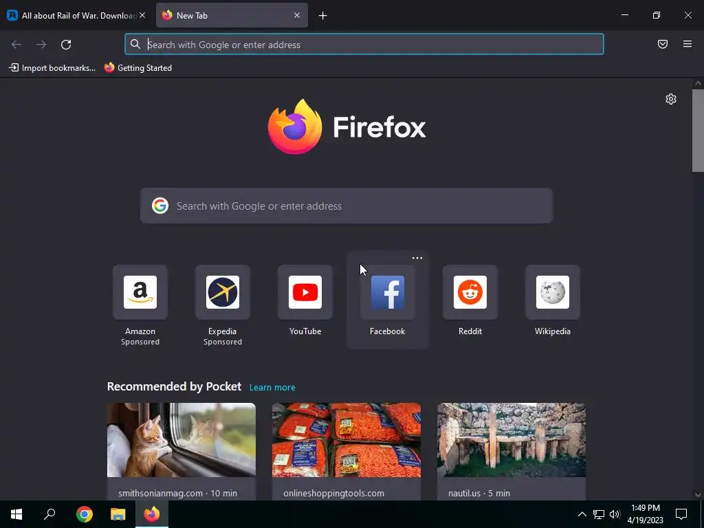Open the Reddit shortcut tile
704x528 pixels.
(x=470, y=292)
